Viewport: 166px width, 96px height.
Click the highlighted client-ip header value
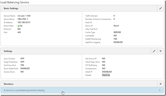[x=106, y=75]
